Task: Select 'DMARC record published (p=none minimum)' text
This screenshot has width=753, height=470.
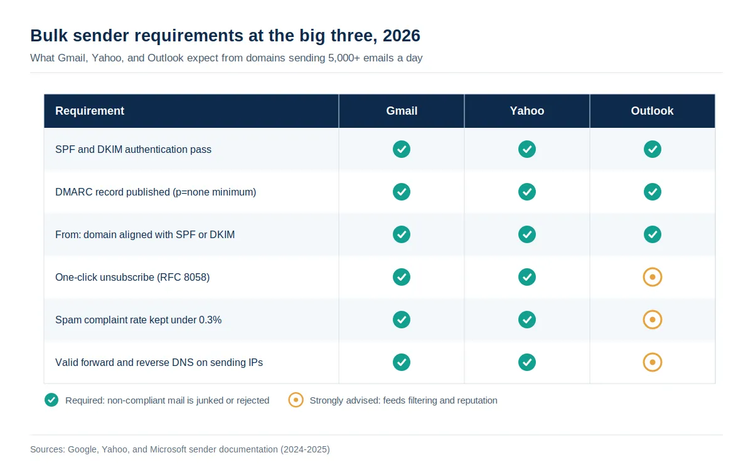Action: pos(156,192)
